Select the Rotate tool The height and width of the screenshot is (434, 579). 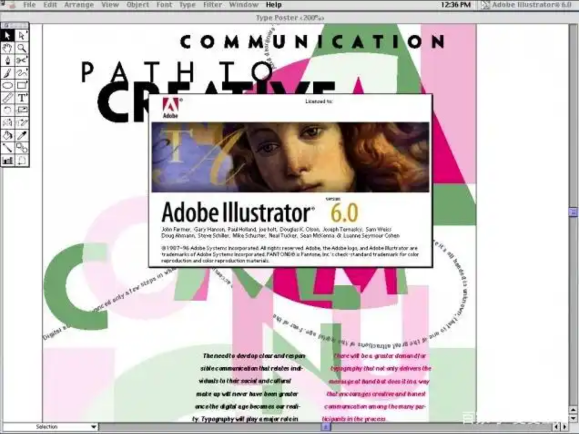click(7, 110)
